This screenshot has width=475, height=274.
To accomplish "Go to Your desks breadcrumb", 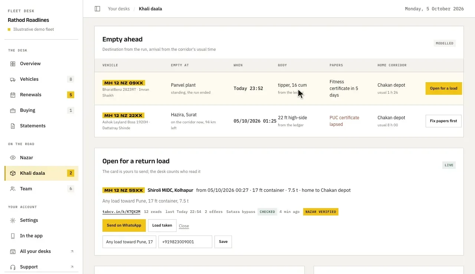I will tap(119, 9).
